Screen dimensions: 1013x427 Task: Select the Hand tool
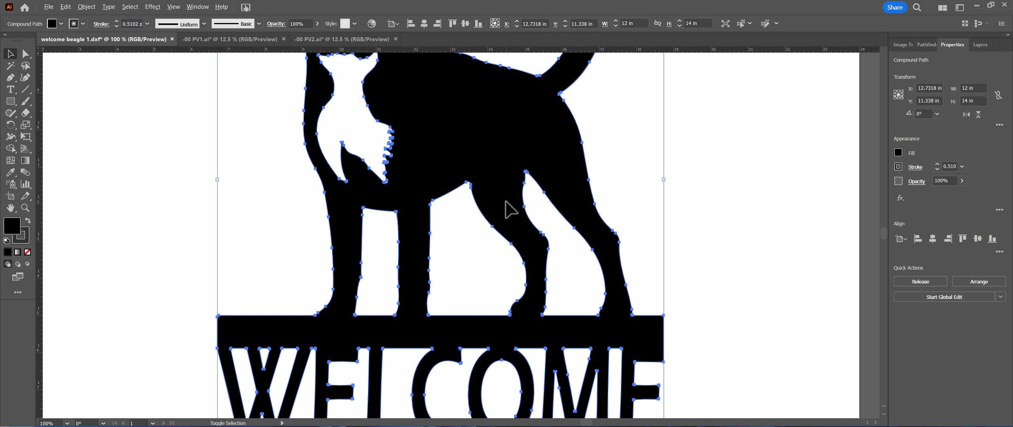click(11, 208)
